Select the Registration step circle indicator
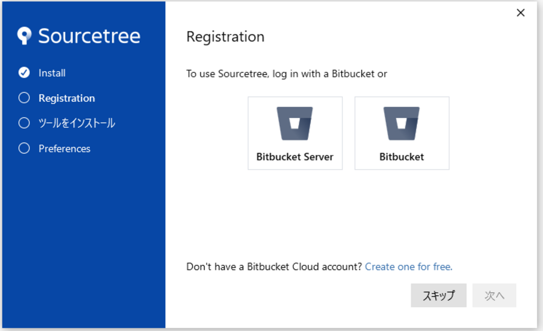543x331 pixels. tap(24, 98)
